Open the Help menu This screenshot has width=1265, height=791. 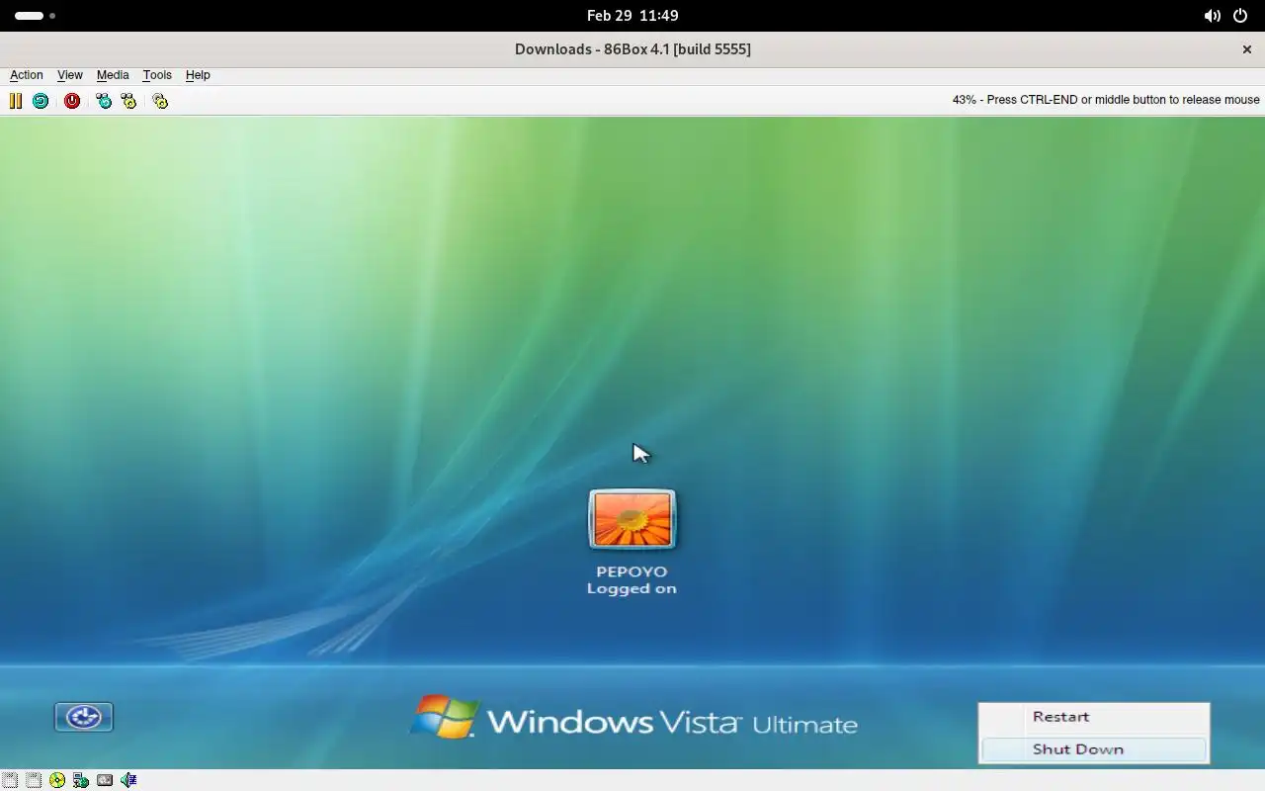[x=198, y=75]
